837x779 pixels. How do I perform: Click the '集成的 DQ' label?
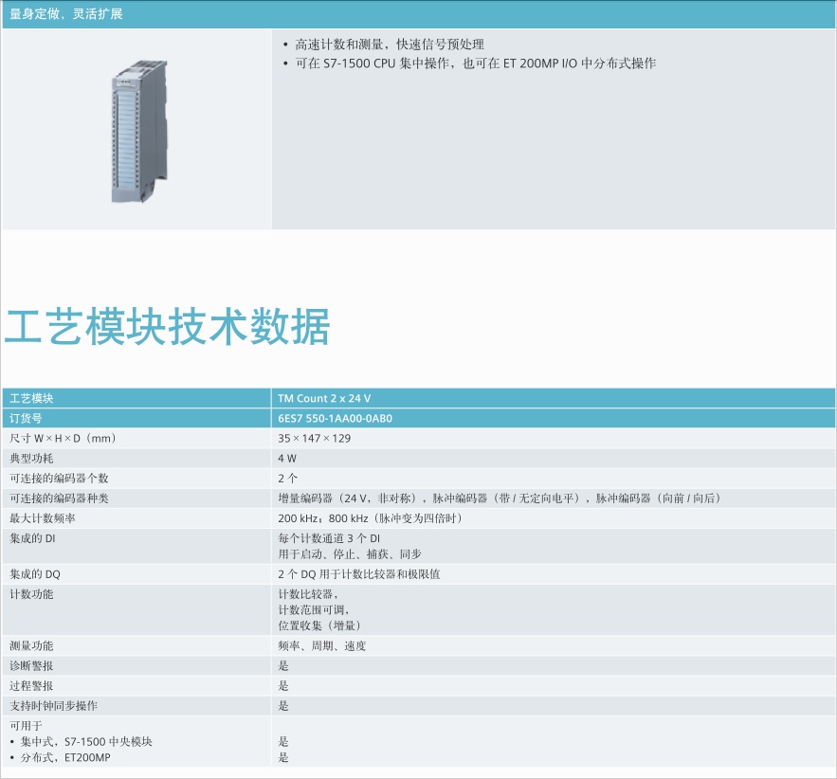click(x=35, y=574)
